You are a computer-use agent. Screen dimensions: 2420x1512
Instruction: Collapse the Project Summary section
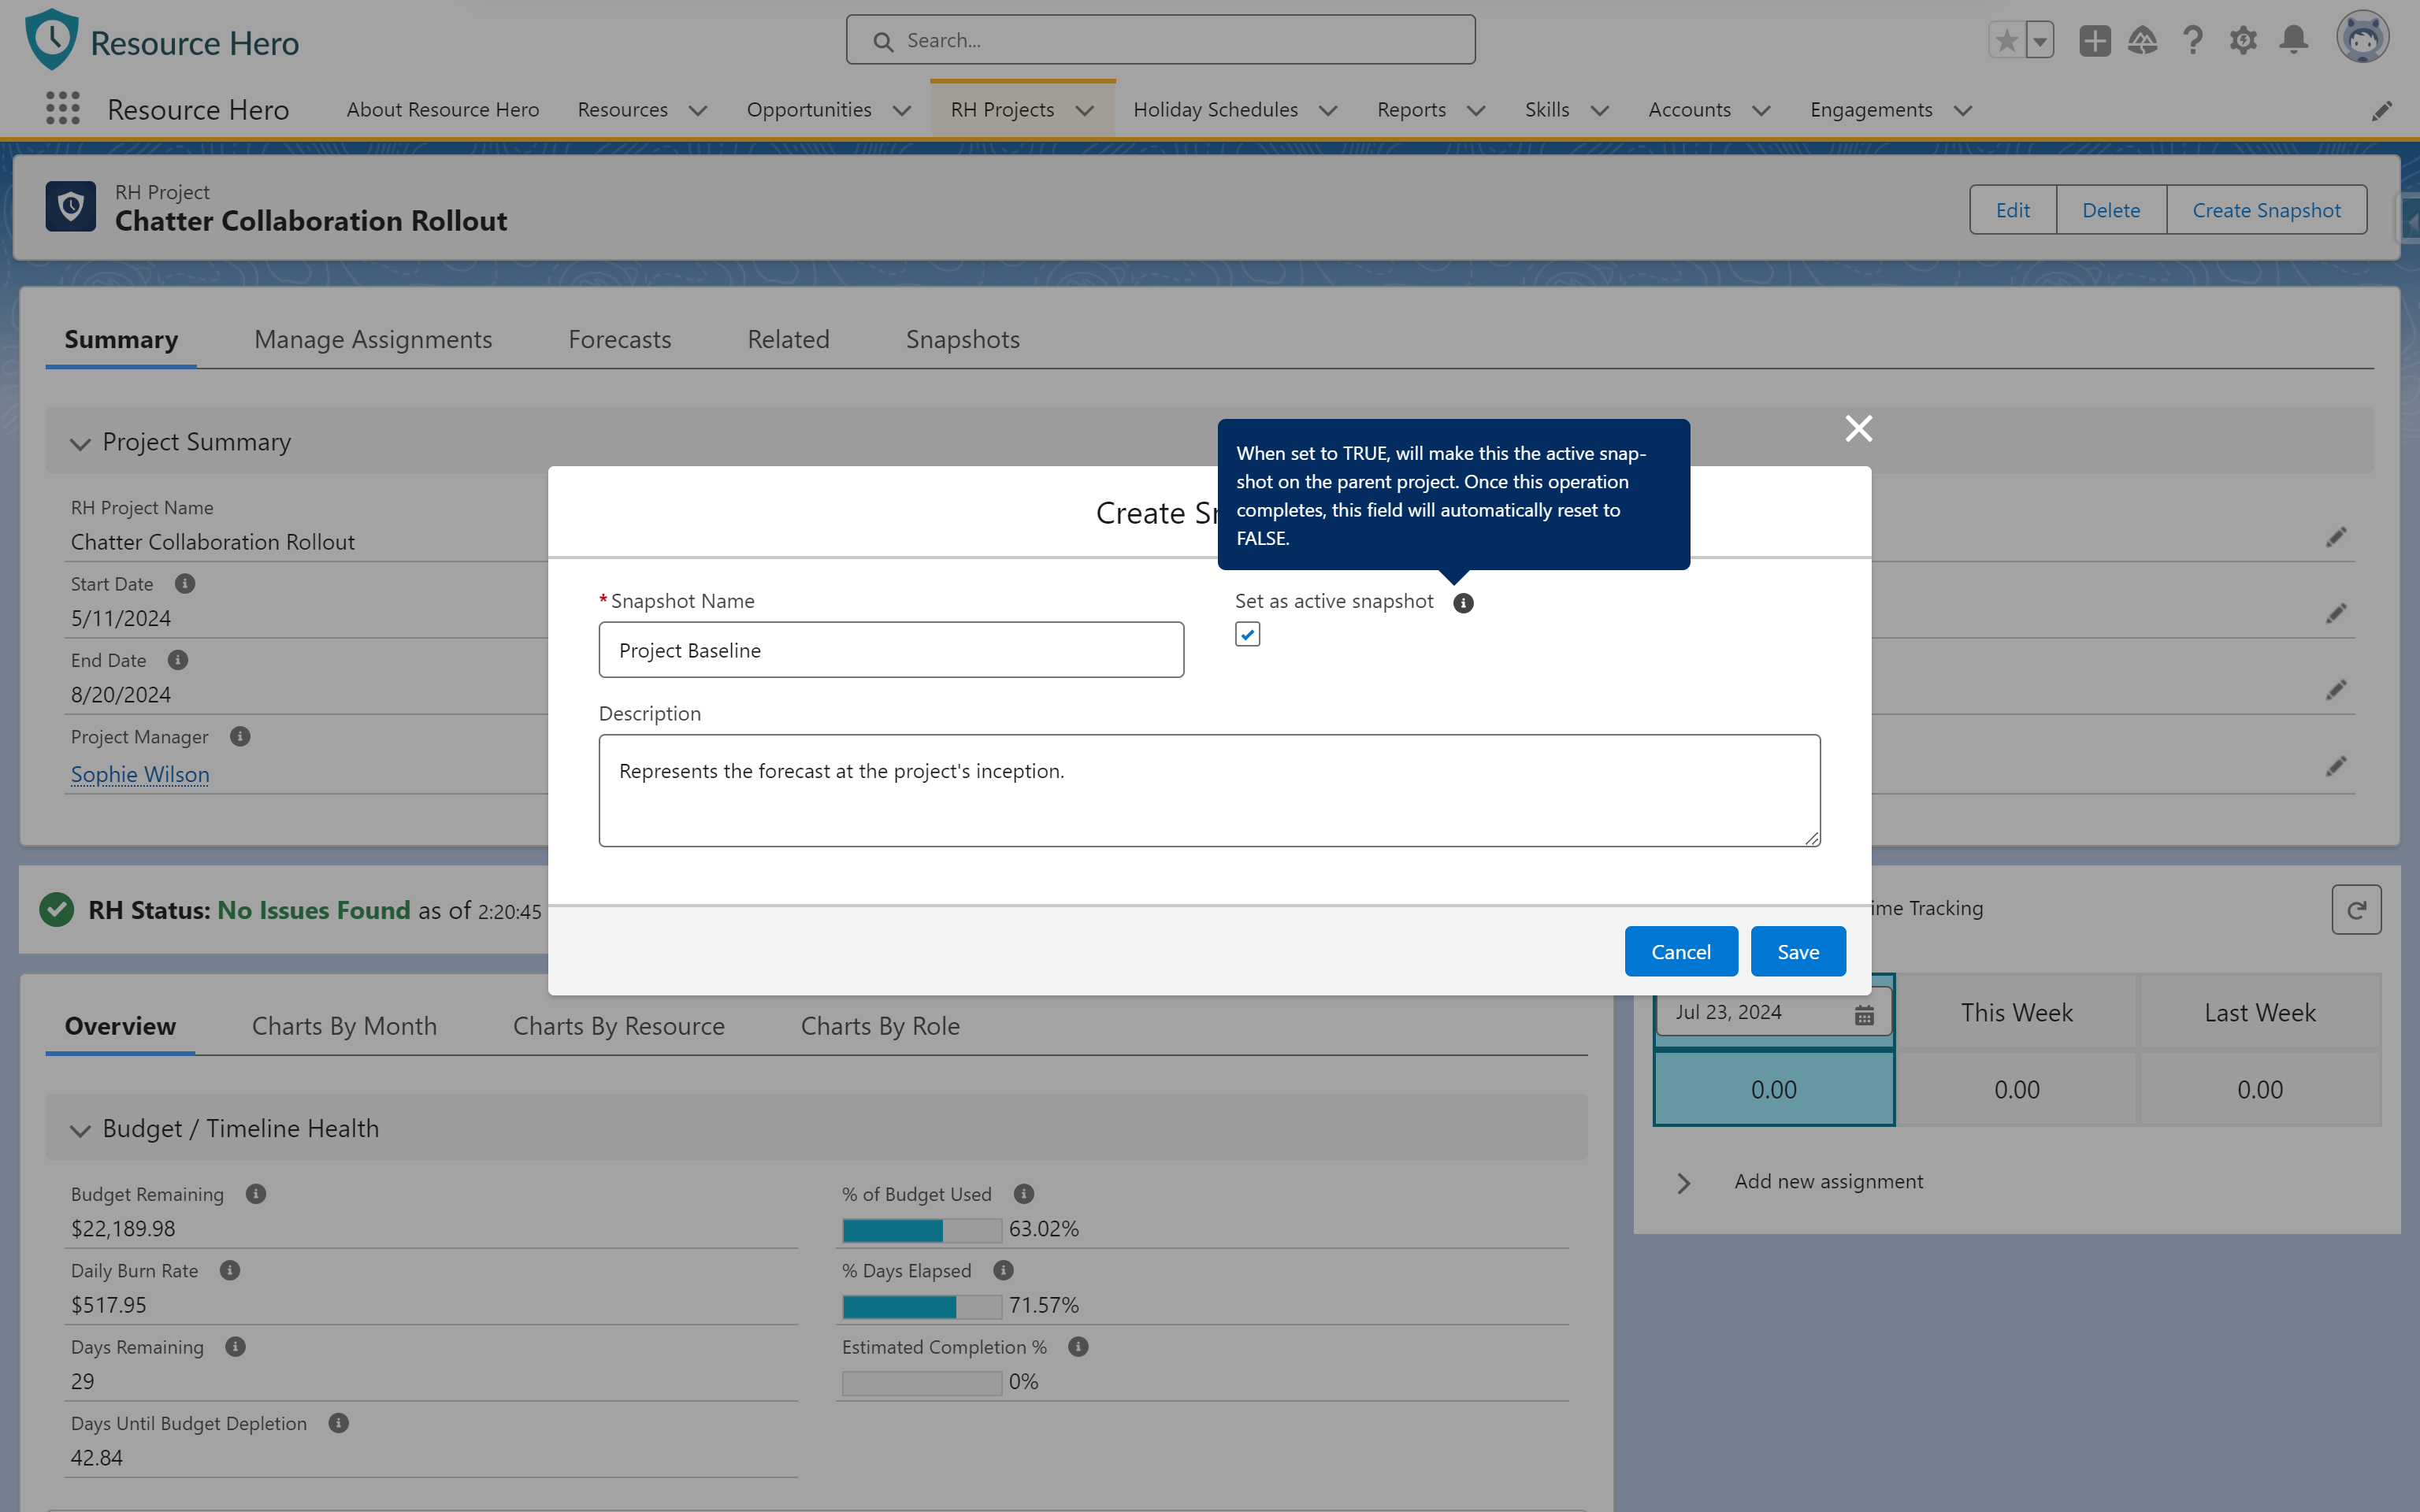80,443
